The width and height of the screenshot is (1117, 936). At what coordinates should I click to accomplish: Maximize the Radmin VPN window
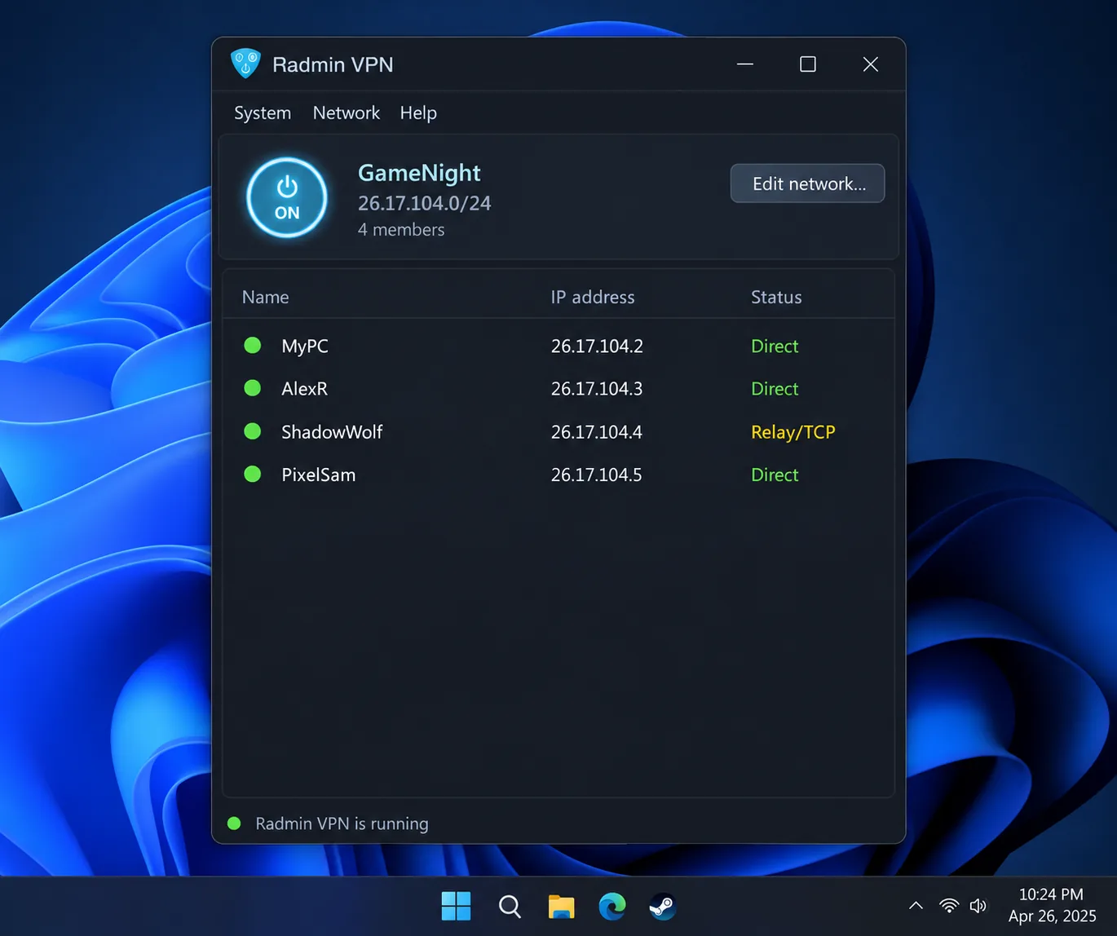808,64
